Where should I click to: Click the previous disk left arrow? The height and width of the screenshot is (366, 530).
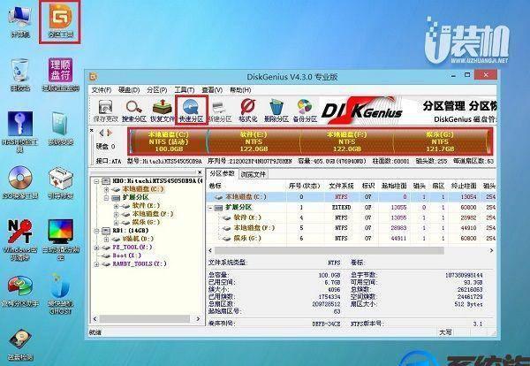click(x=101, y=133)
